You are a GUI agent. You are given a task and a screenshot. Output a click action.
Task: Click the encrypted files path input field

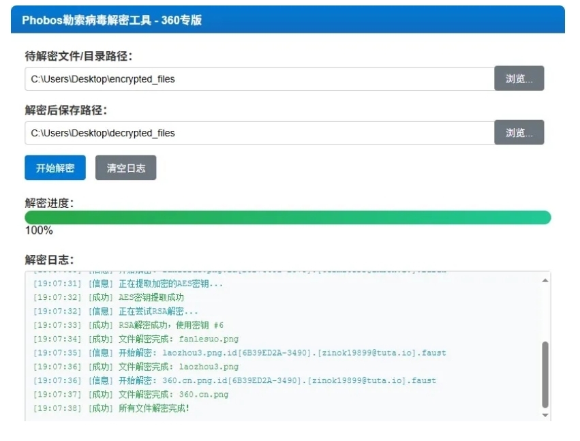(259, 79)
